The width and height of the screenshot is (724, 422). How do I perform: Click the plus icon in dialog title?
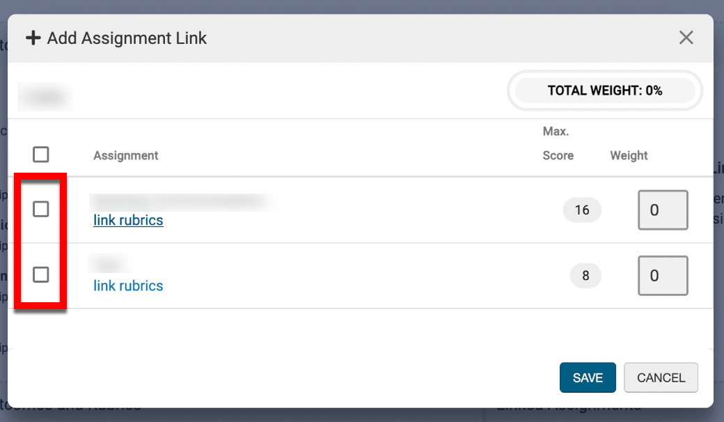tap(33, 38)
